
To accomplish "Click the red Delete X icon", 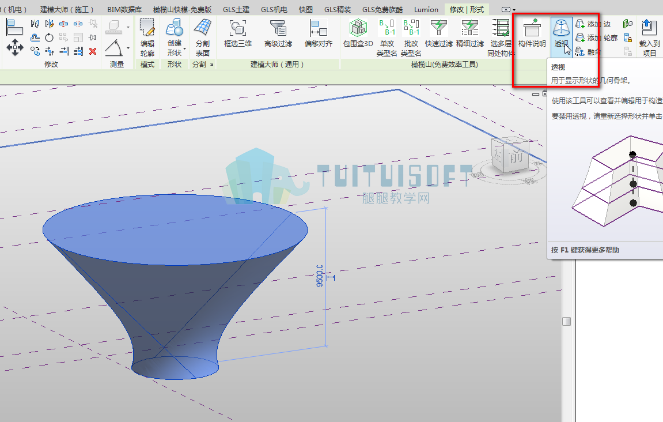I will (x=93, y=51).
